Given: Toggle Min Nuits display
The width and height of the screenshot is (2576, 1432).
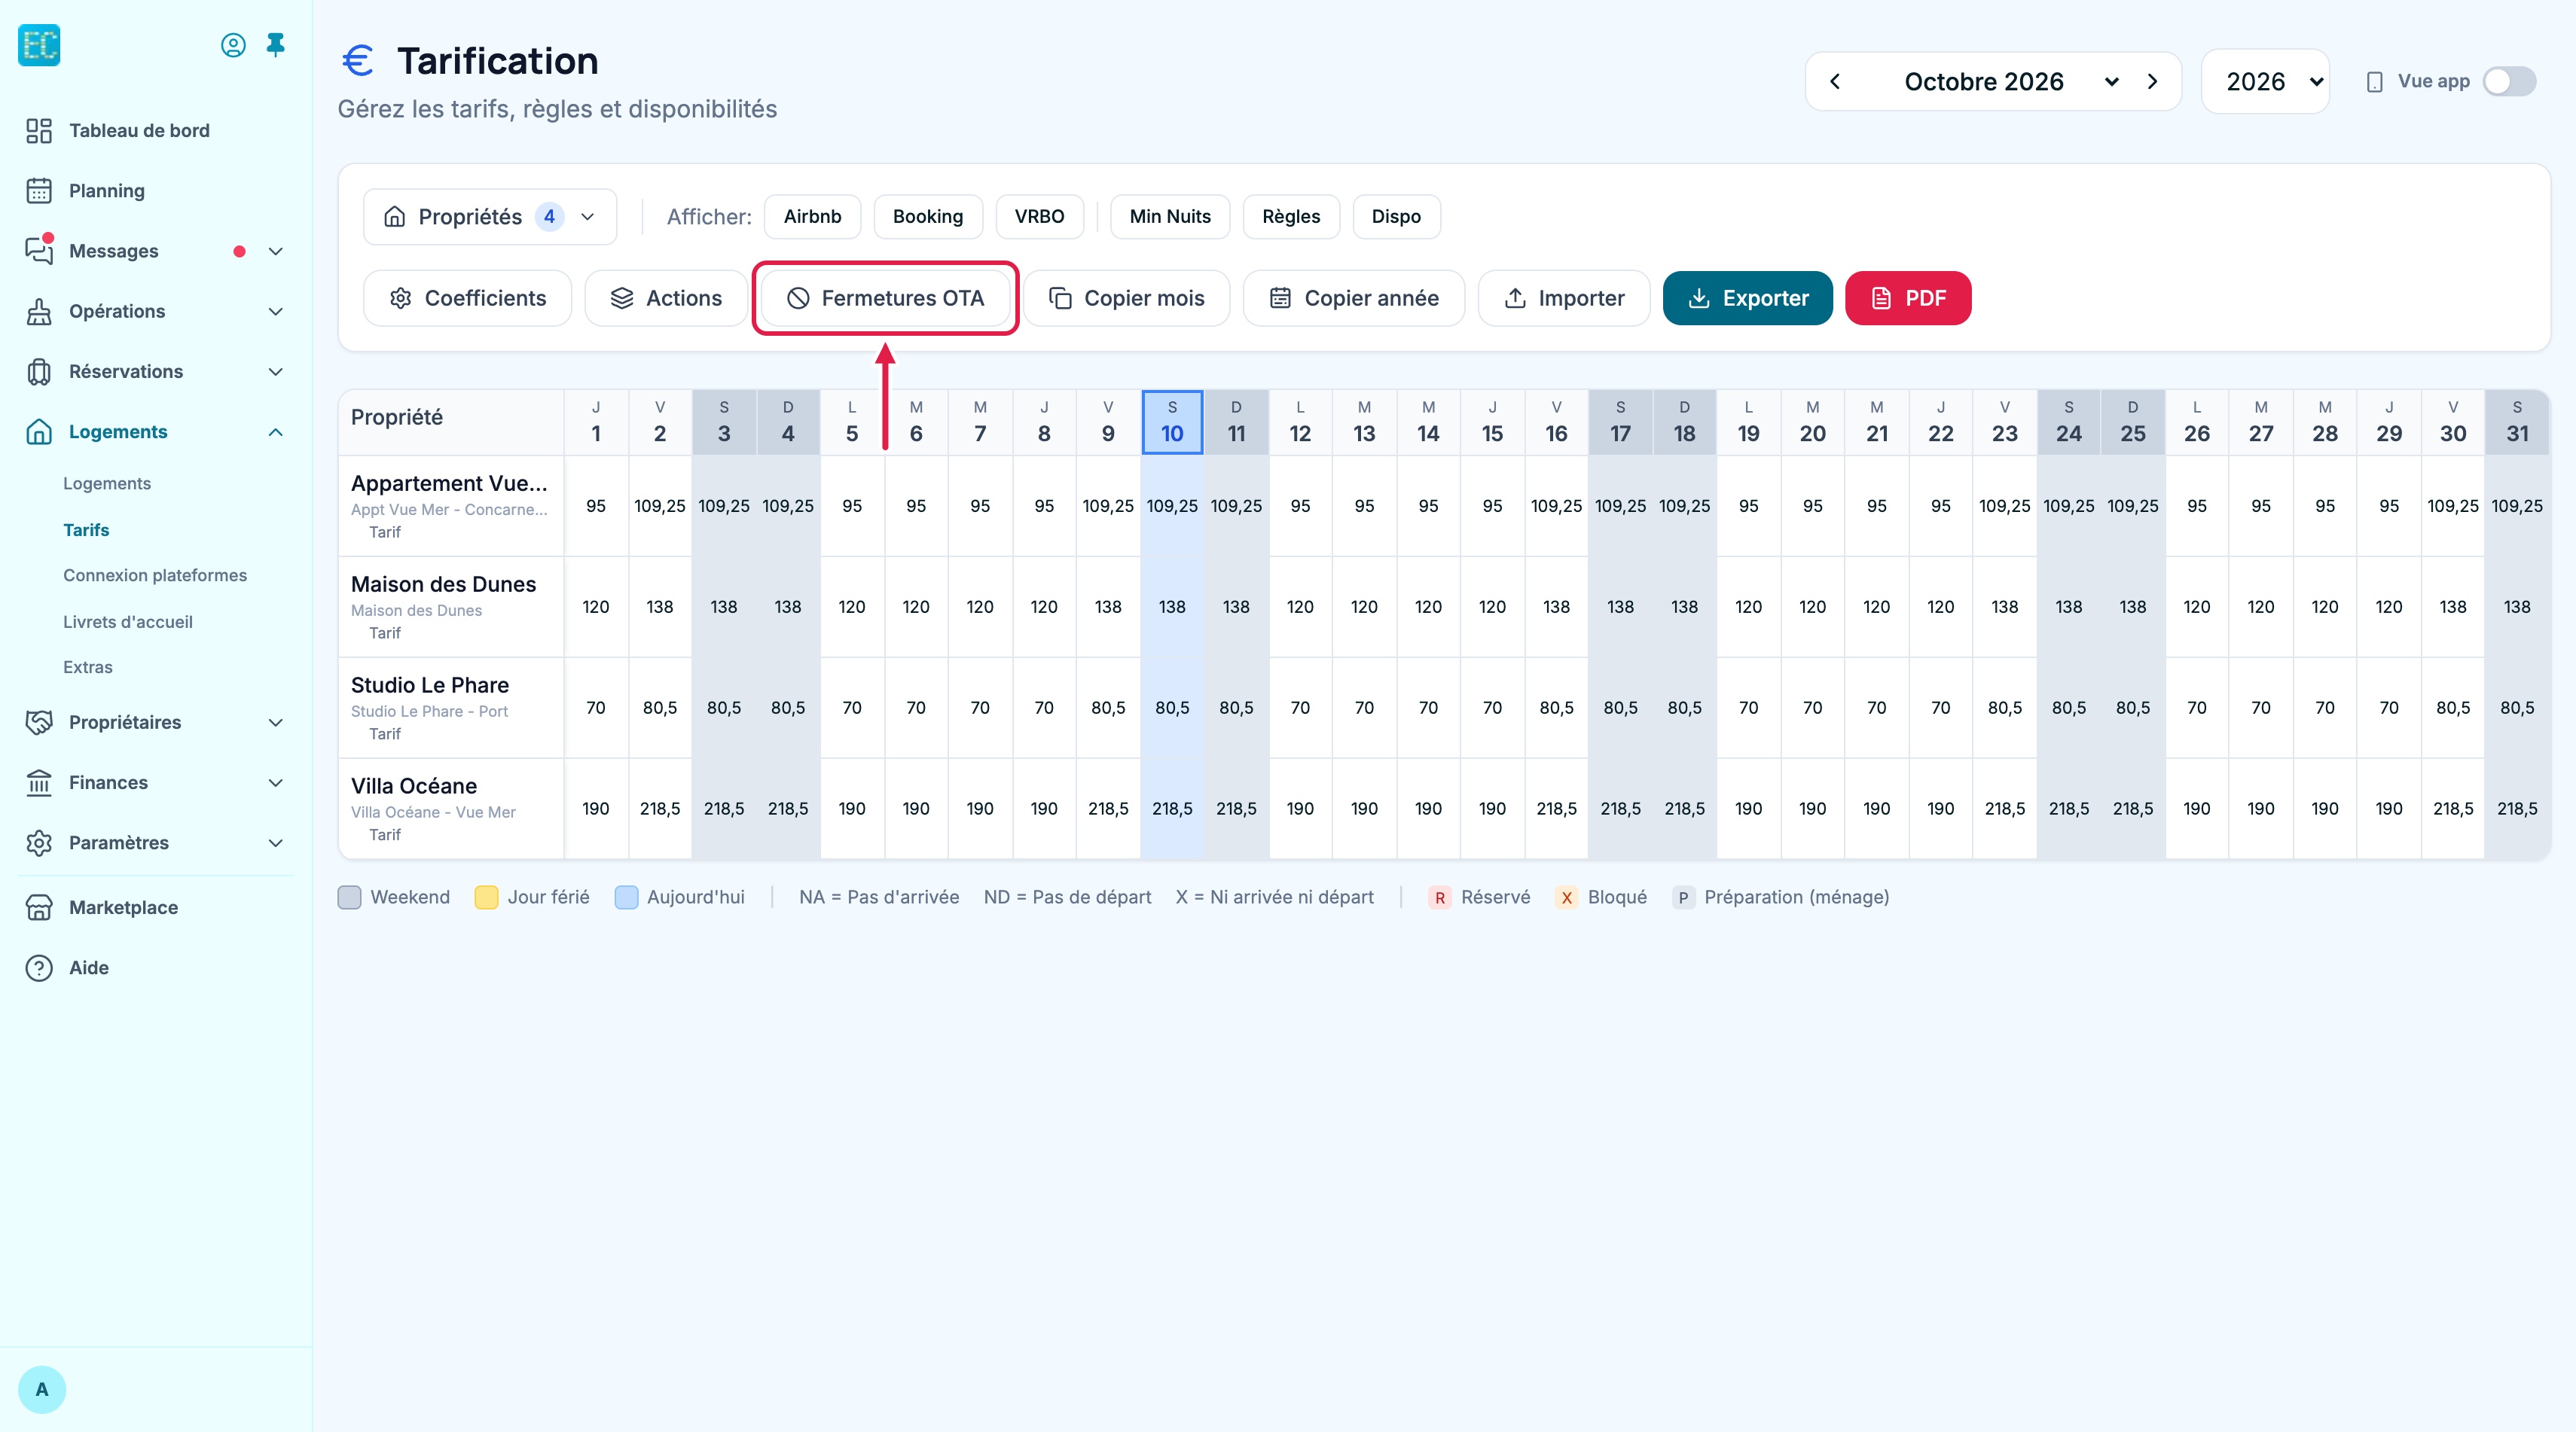Looking at the screenshot, I should pos(1170,217).
